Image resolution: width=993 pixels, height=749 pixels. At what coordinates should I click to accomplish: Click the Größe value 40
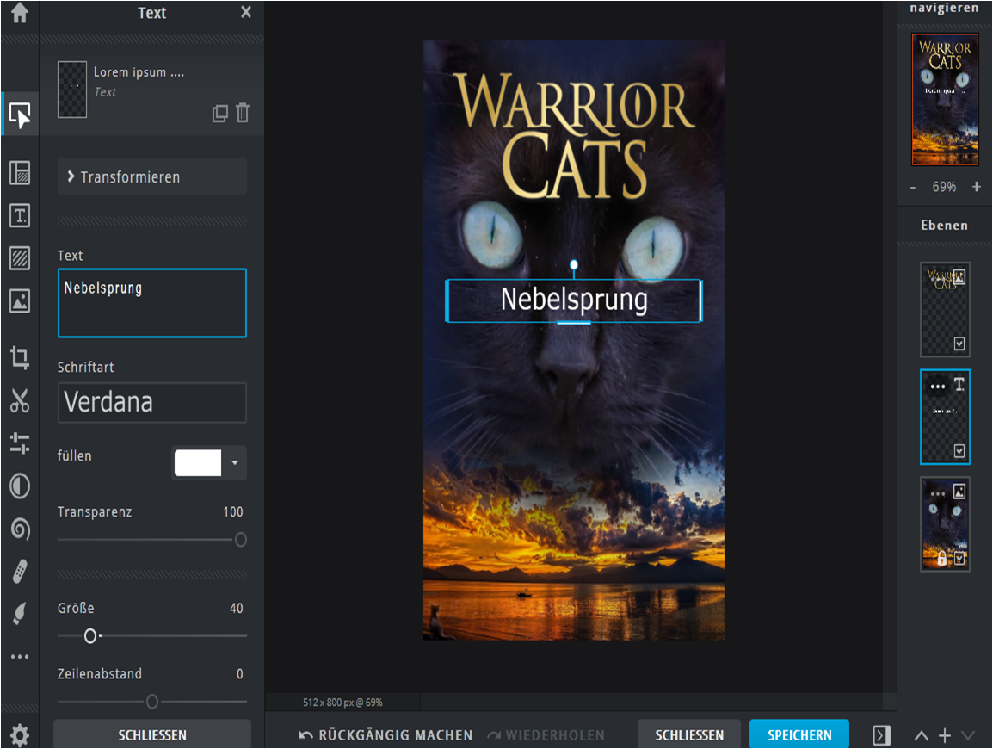tap(237, 609)
